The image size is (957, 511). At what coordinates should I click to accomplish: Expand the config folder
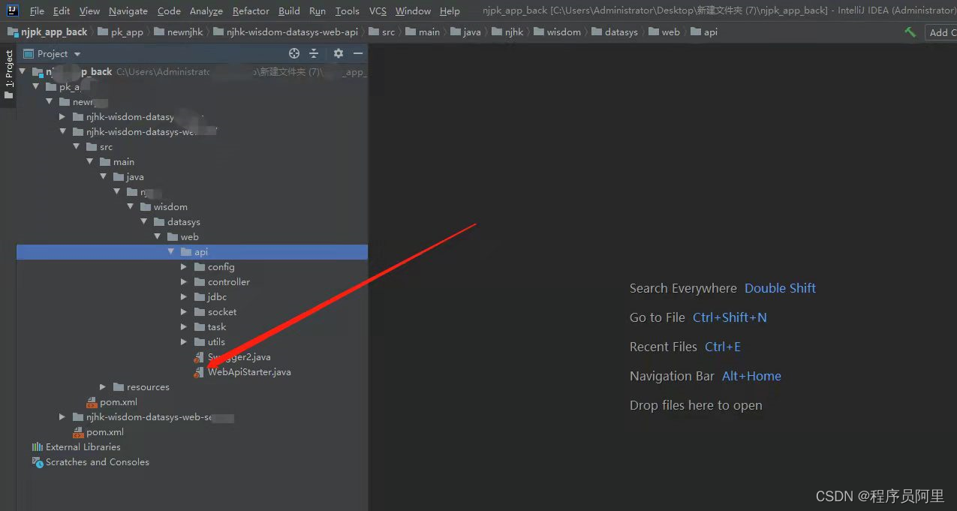click(x=184, y=267)
